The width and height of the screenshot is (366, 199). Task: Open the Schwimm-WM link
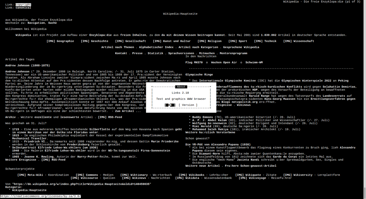pyautogui.click(x=254, y=62)
